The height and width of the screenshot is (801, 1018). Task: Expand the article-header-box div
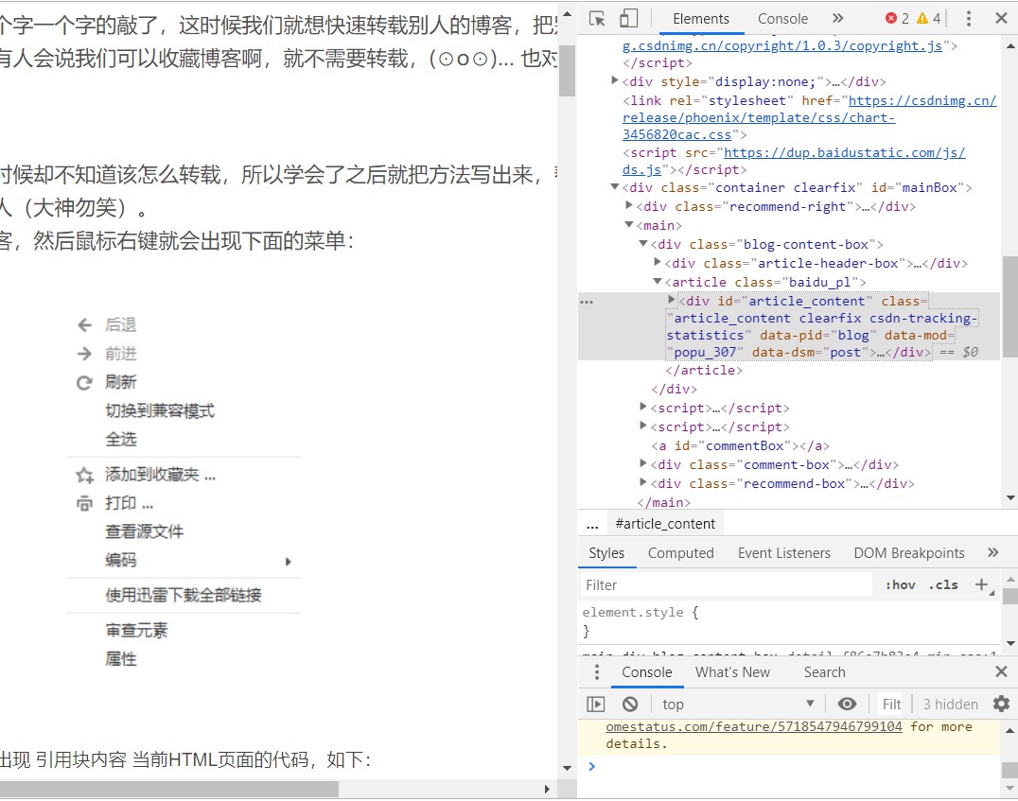click(x=657, y=262)
